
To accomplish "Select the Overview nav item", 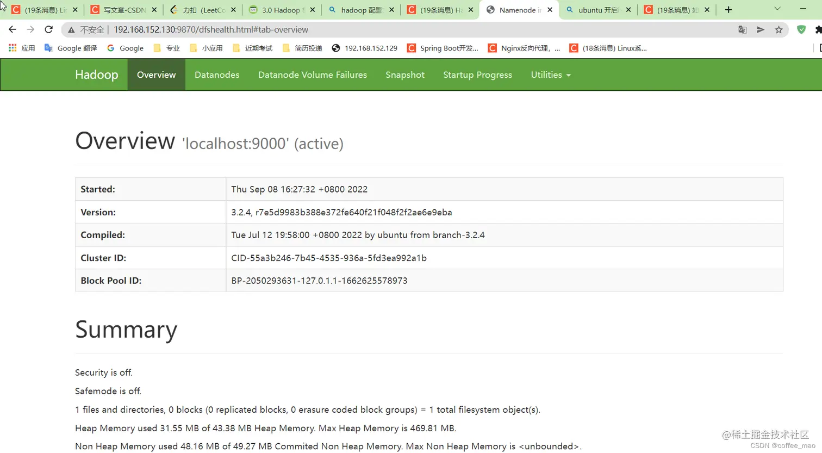I will [x=157, y=75].
